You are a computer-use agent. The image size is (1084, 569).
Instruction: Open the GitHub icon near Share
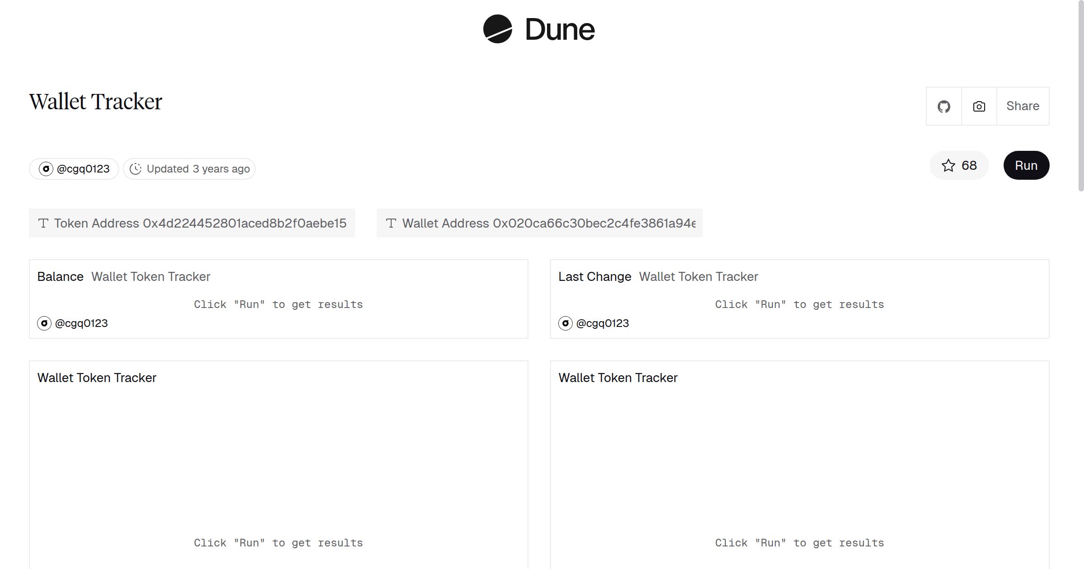tap(944, 106)
